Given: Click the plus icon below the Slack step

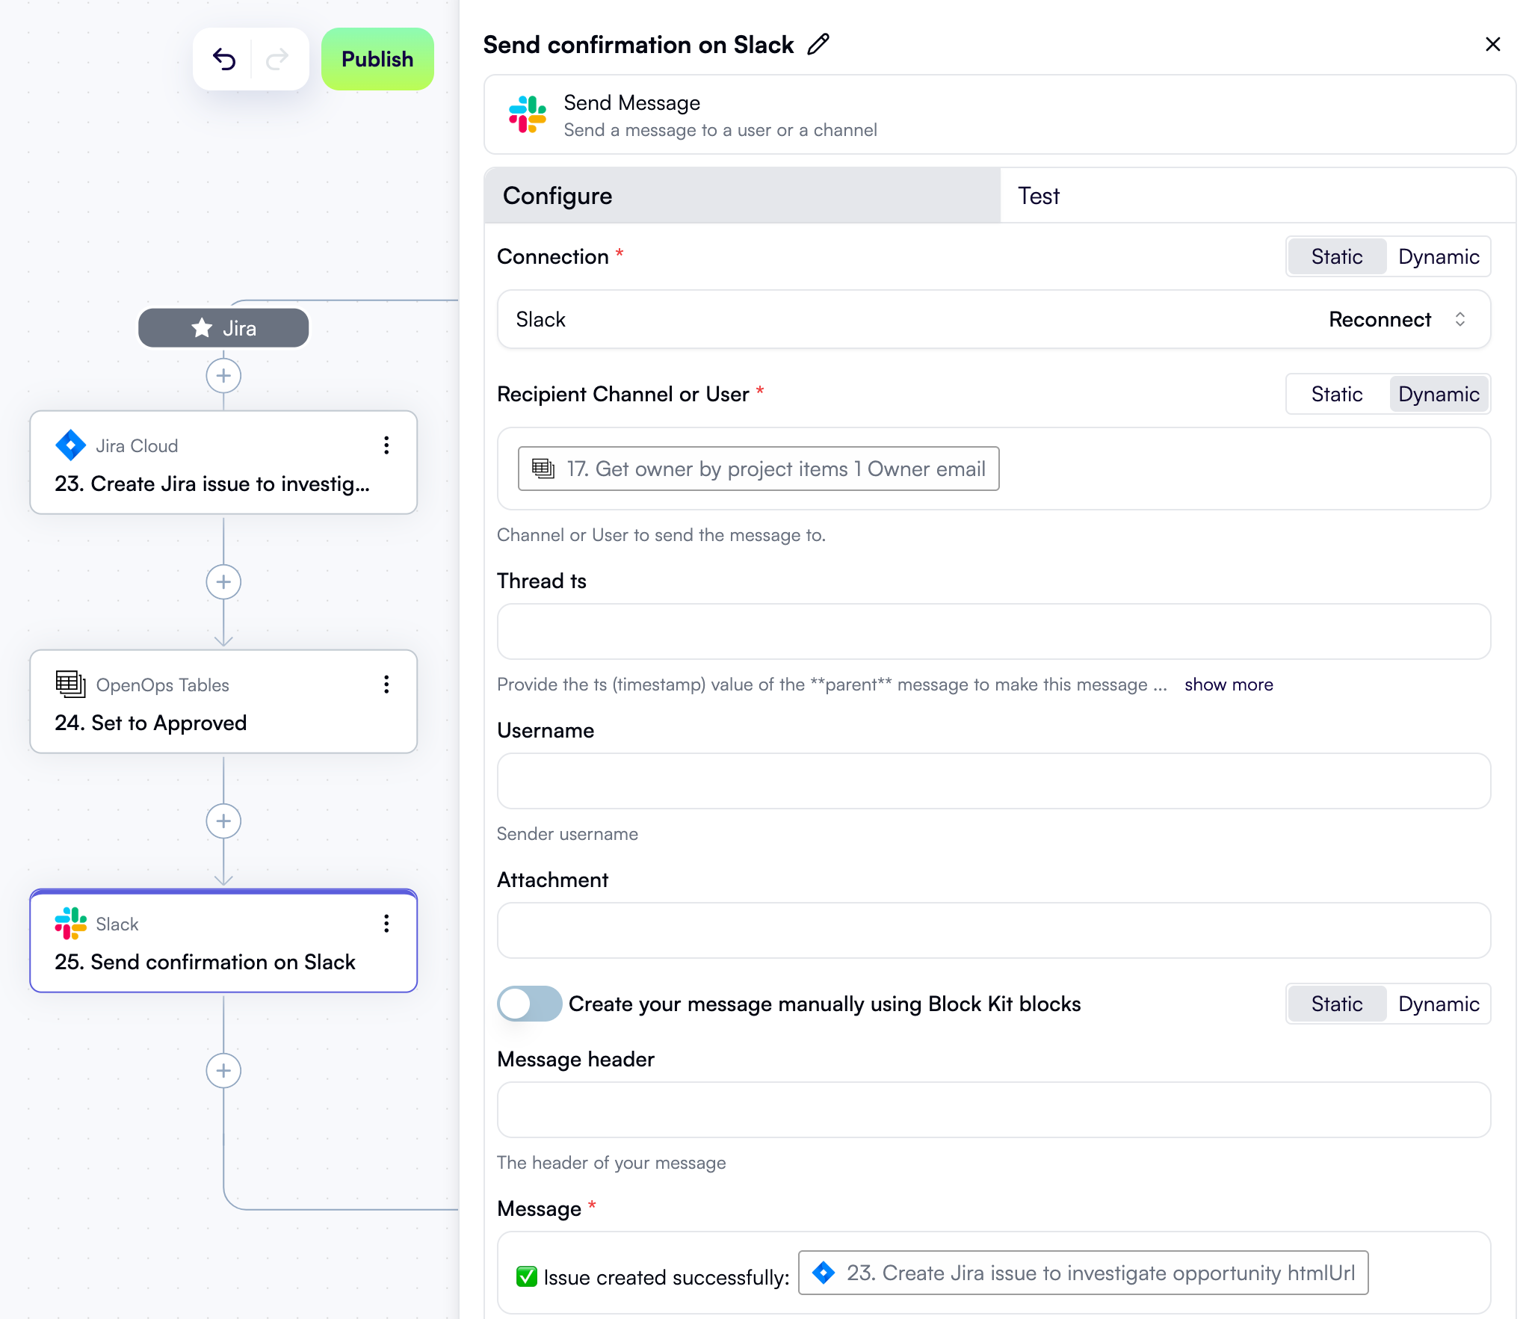Looking at the screenshot, I should click(x=223, y=1070).
